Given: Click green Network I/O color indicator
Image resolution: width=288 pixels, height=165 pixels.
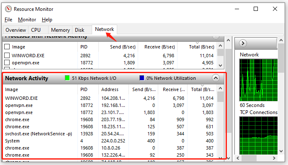Looking at the screenshot, I should coord(67,78).
